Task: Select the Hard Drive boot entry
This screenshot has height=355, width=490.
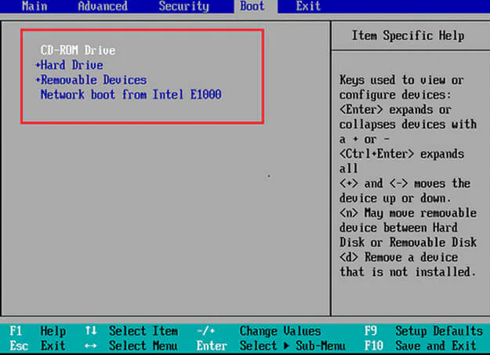Action: pyautogui.click(x=72, y=65)
